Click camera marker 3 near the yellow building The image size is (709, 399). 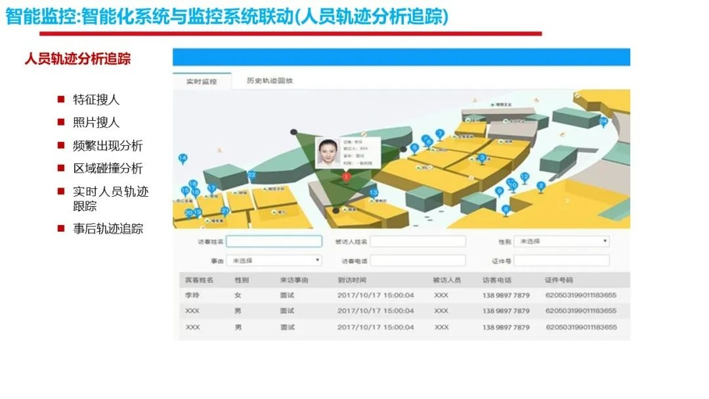(482, 157)
